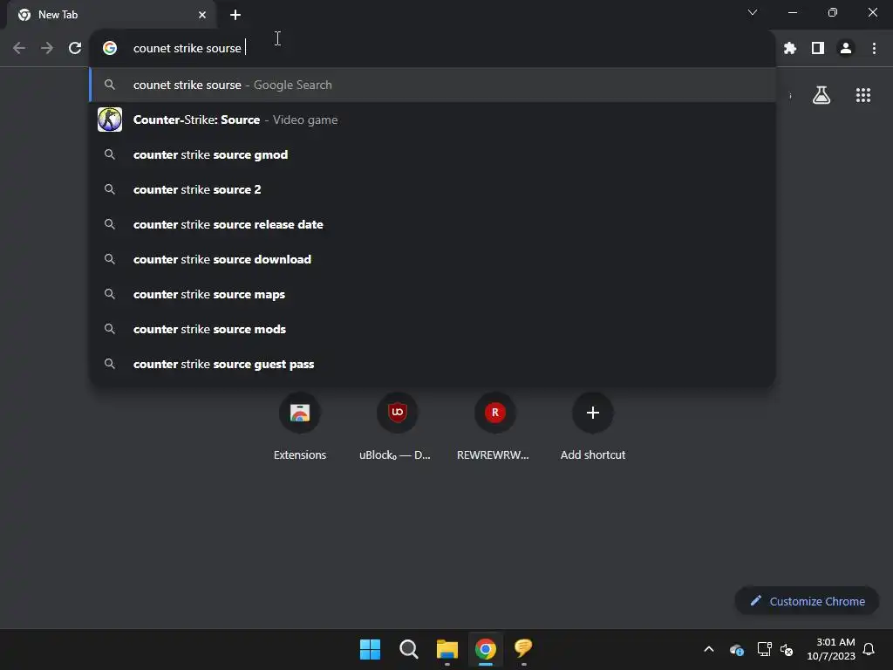
Task: Open the yellow chat app in taskbar
Action: tap(523, 649)
